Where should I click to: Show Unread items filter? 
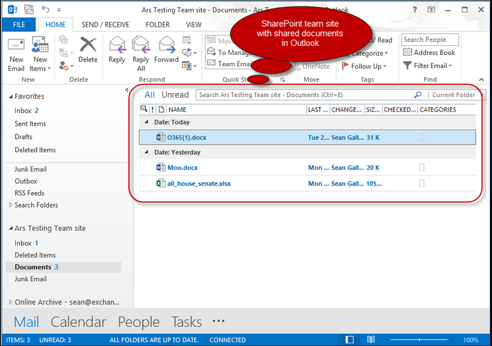[175, 95]
